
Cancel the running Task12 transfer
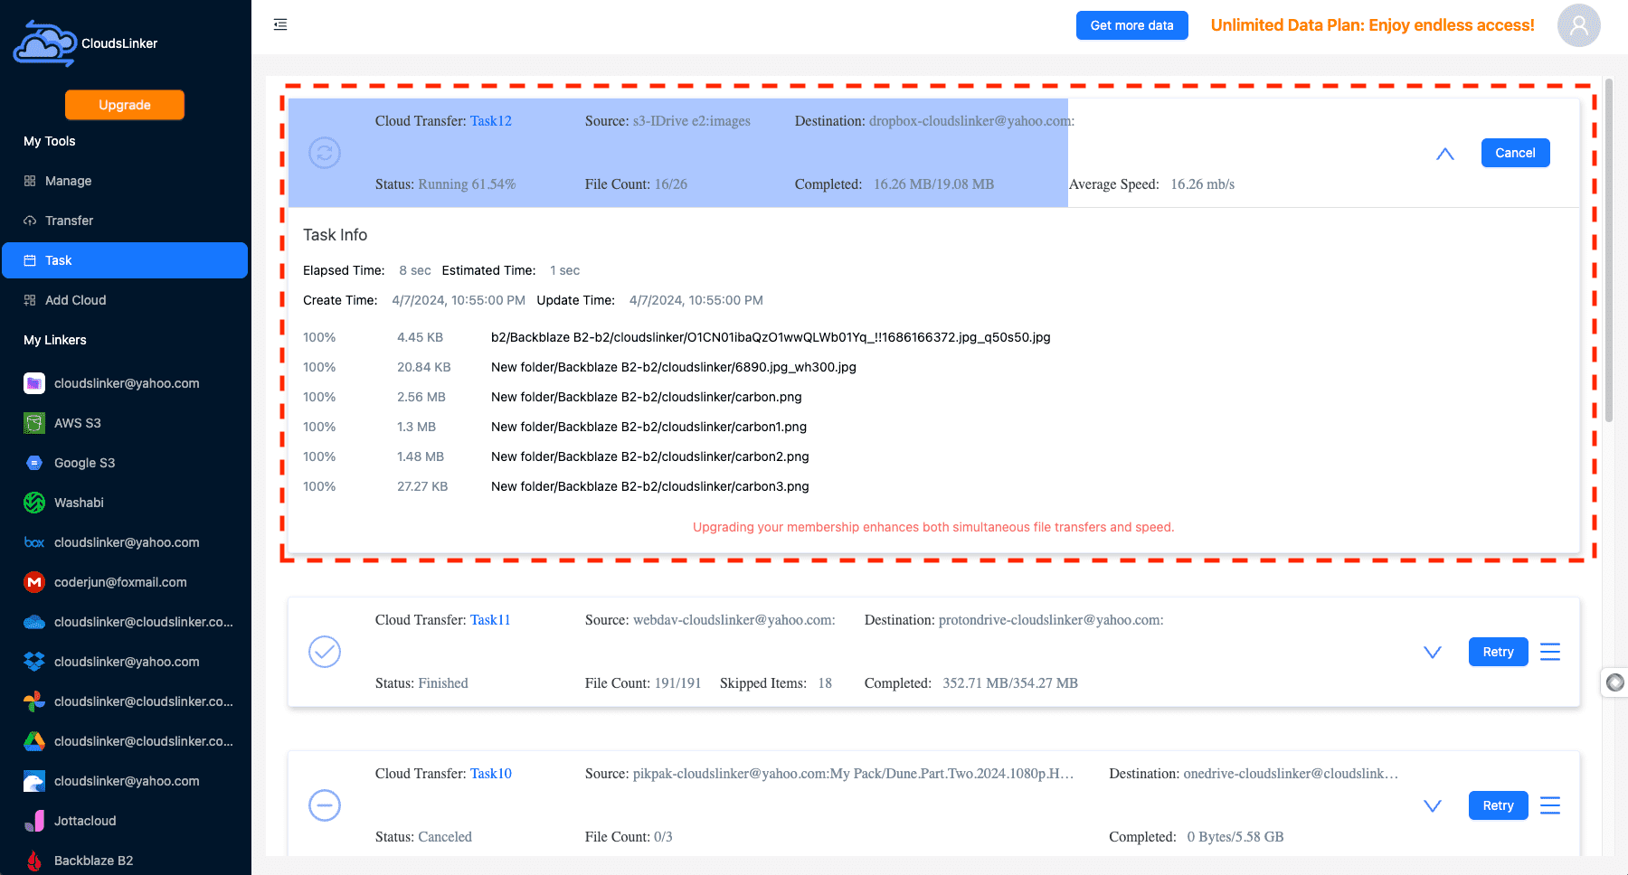[x=1515, y=153]
